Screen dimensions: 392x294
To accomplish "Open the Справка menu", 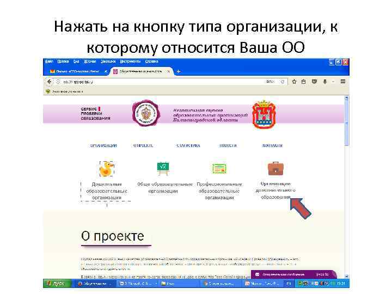I will tap(151, 62).
